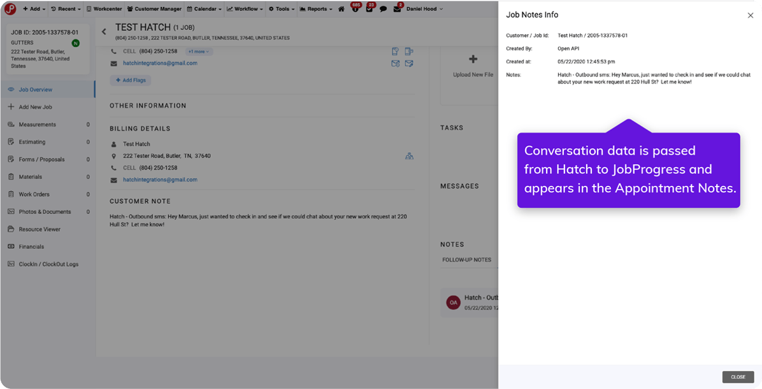Screen dimensions: 762x389
Task: Open the home icon in top bar
Action: click(x=341, y=9)
